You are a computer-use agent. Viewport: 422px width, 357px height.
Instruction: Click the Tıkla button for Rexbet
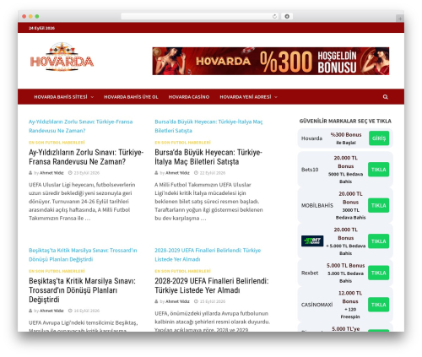(379, 273)
